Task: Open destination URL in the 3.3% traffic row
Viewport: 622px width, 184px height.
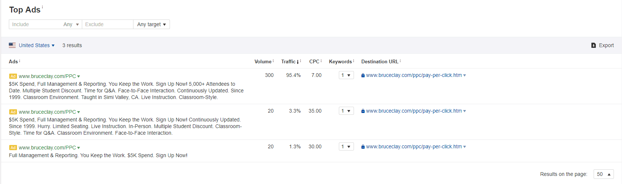Action: click(x=414, y=111)
